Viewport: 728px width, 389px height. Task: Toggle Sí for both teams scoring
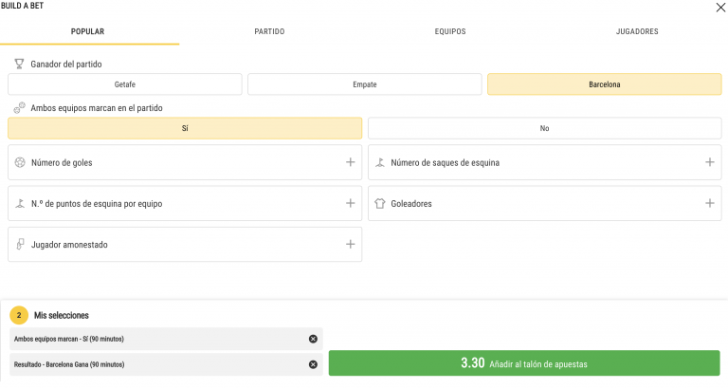[185, 128]
